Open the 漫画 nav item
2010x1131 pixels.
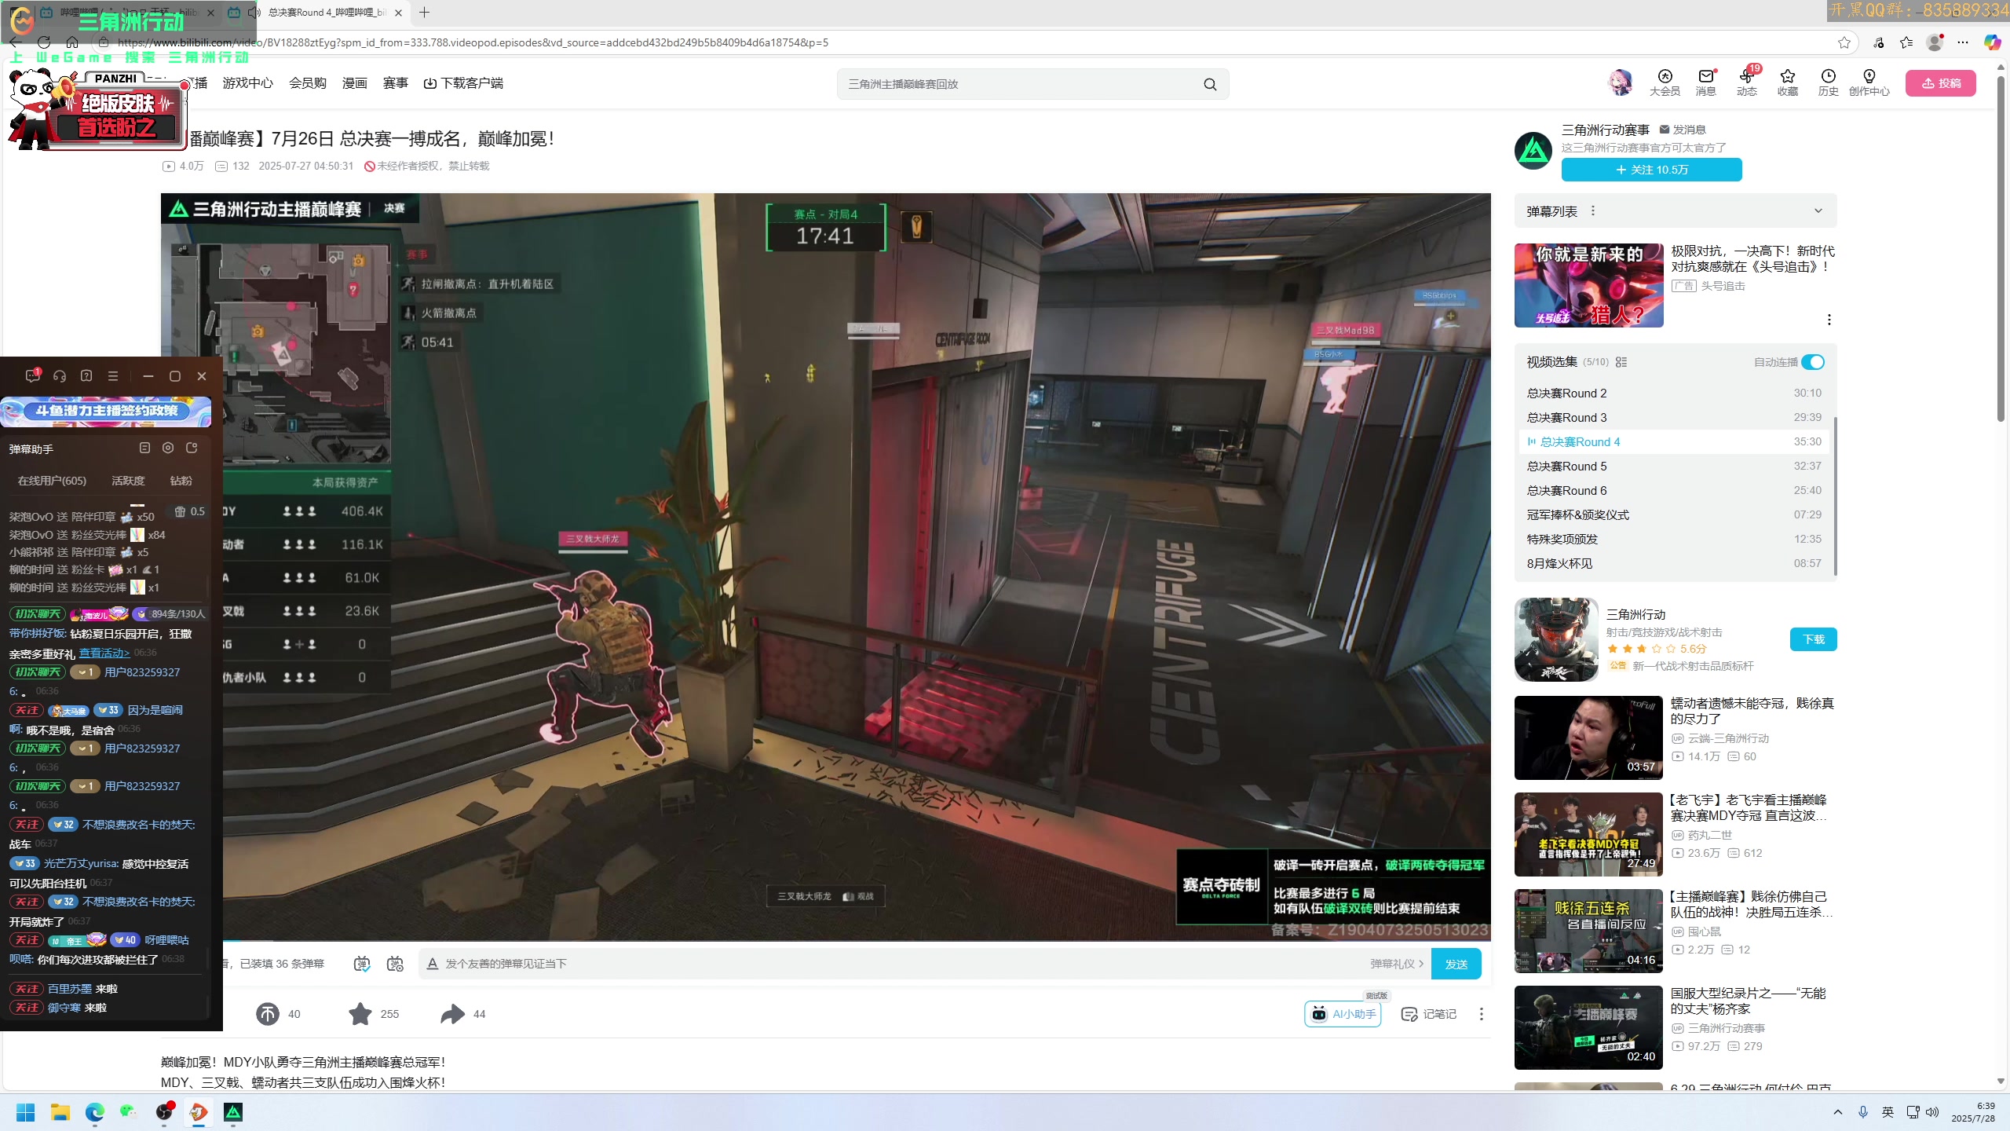tap(354, 83)
